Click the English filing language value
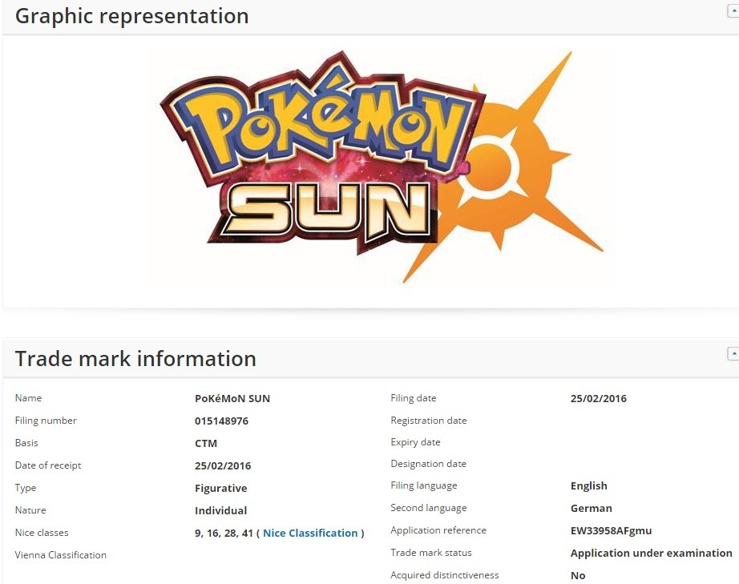The image size is (739, 584). (588, 485)
